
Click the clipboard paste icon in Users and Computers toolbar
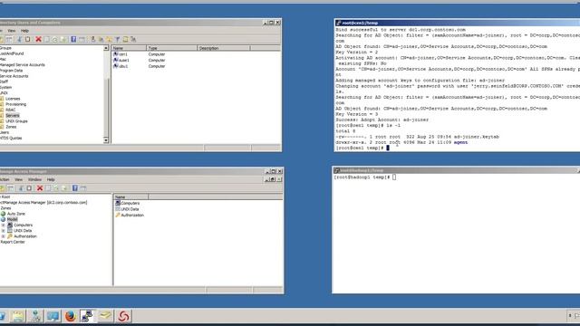[x=28, y=39]
